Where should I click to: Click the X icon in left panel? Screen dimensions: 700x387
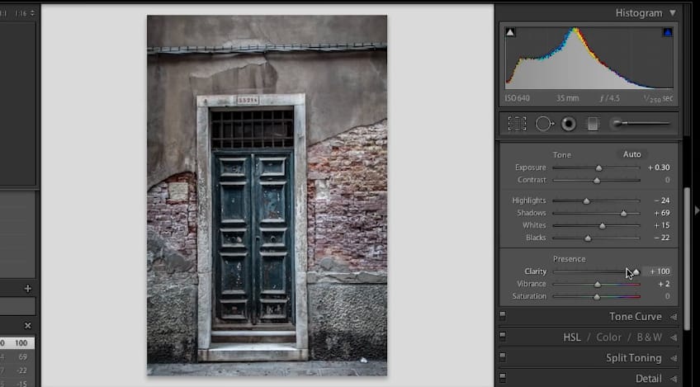pyautogui.click(x=28, y=326)
